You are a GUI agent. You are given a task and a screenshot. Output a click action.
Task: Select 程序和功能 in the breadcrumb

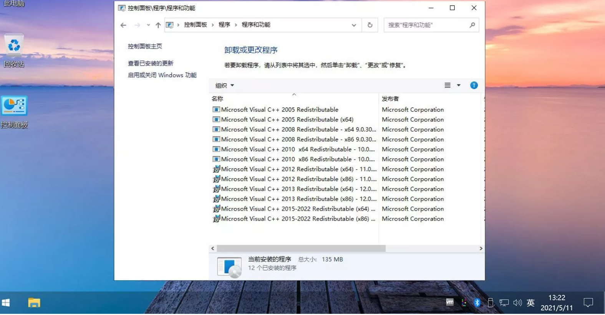[x=256, y=25]
